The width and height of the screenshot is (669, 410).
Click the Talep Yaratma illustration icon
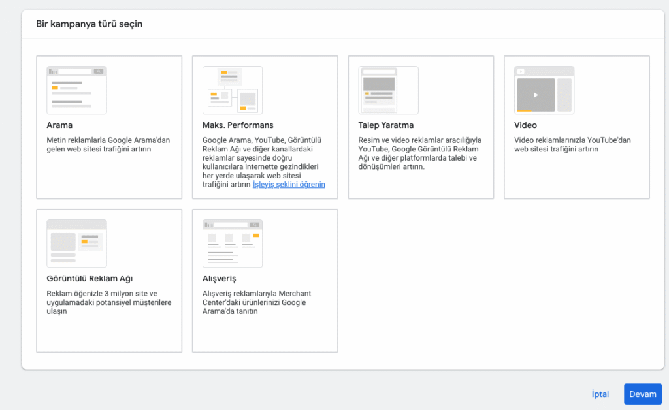388,90
